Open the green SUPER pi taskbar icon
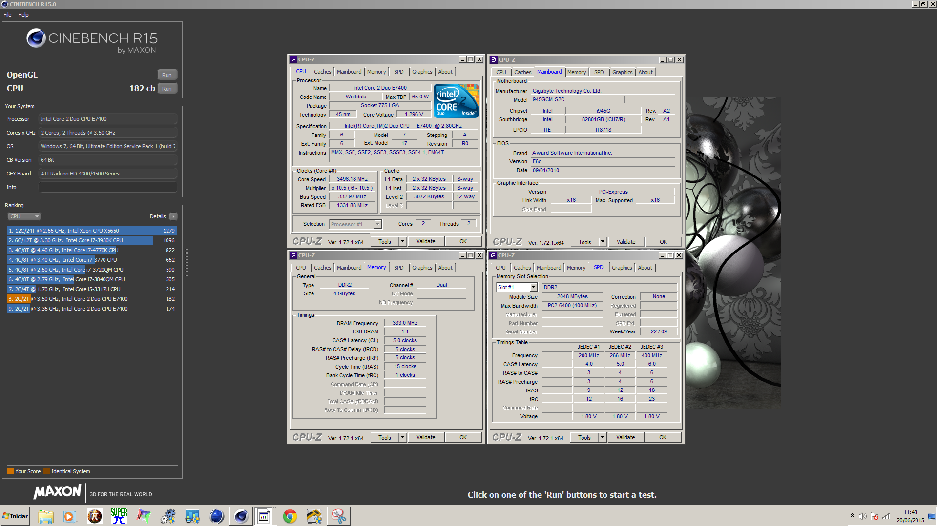The image size is (937, 526). (119, 516)
